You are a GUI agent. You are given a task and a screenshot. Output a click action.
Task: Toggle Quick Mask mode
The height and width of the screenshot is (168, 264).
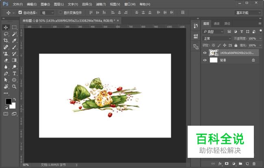pyautogui.click(x=6, y=114)
